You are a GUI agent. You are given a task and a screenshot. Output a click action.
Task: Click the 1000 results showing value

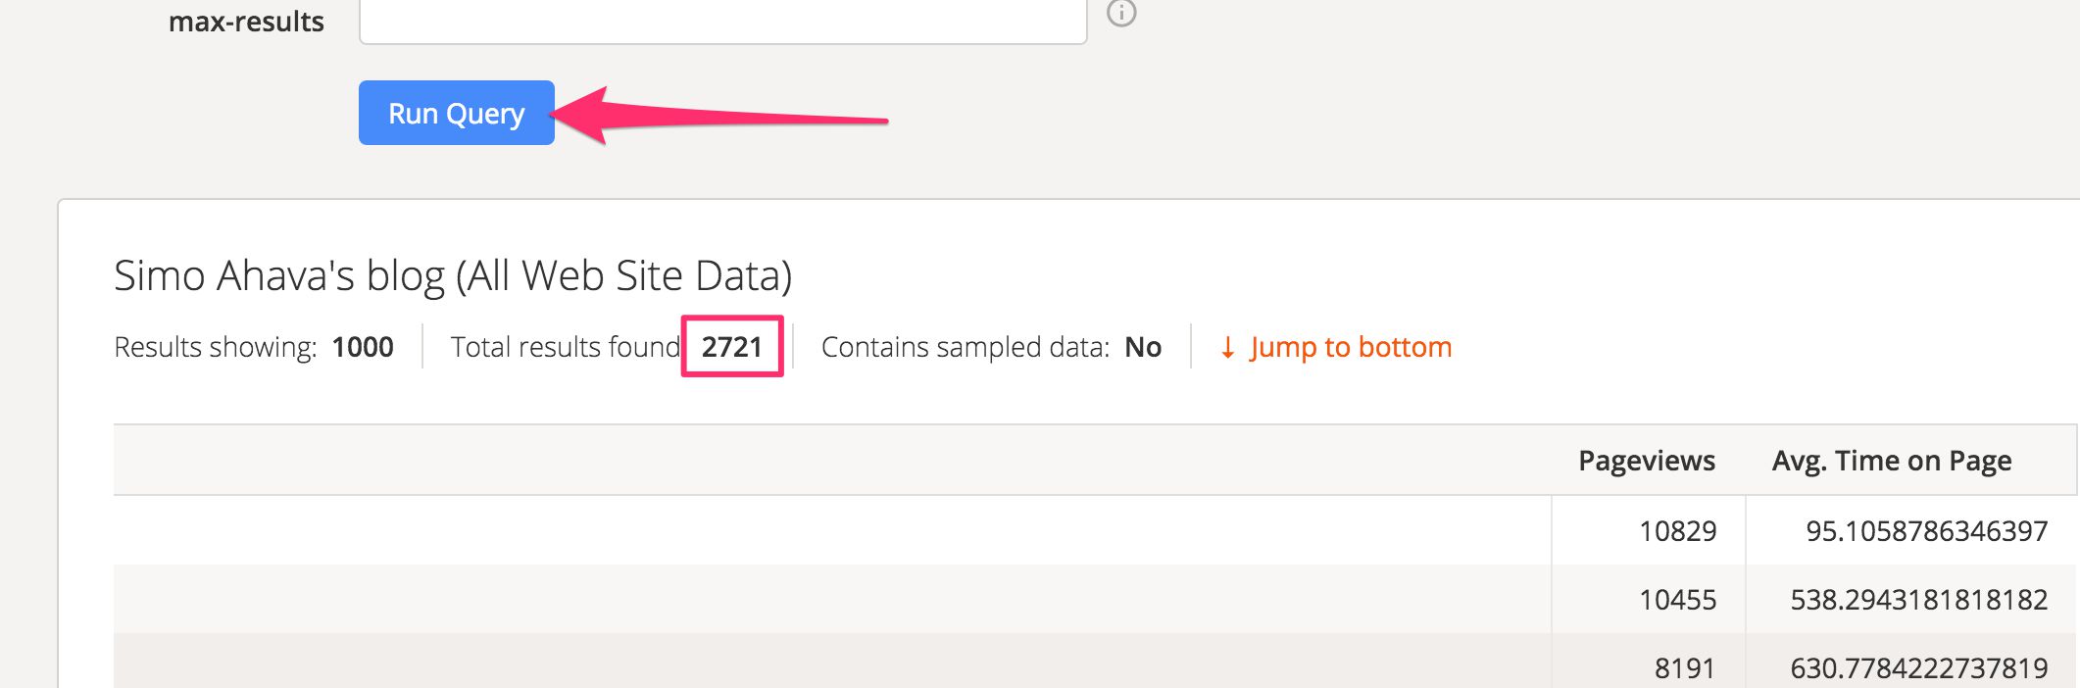[363, 347]
